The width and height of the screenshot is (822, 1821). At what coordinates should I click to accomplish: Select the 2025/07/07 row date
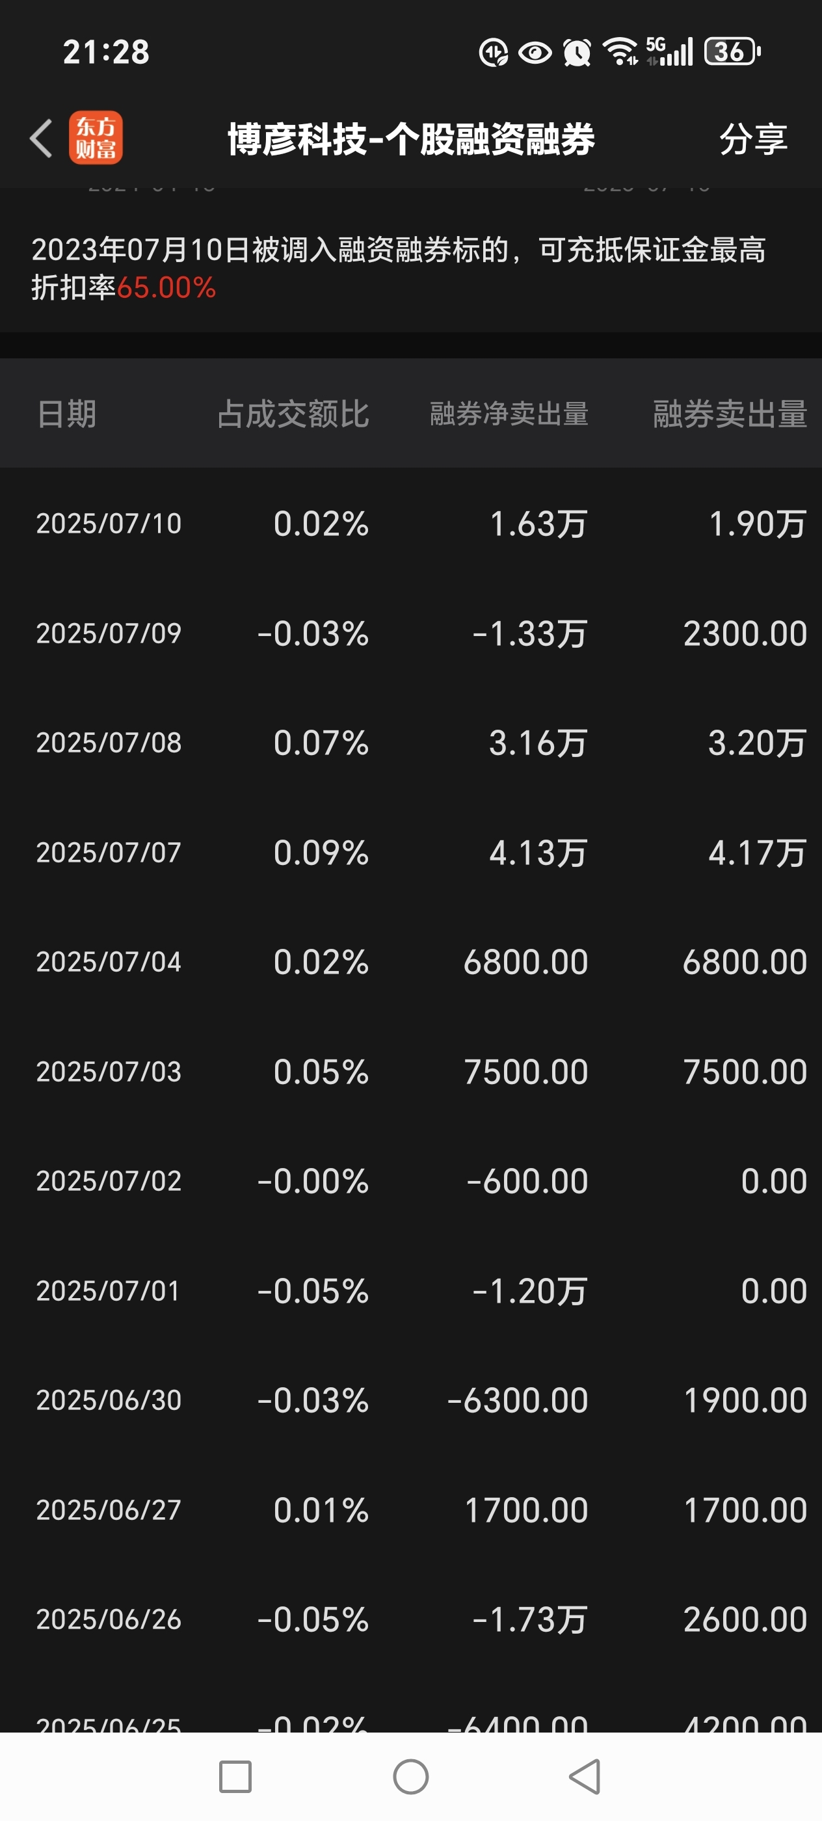[x=109, y=853]
